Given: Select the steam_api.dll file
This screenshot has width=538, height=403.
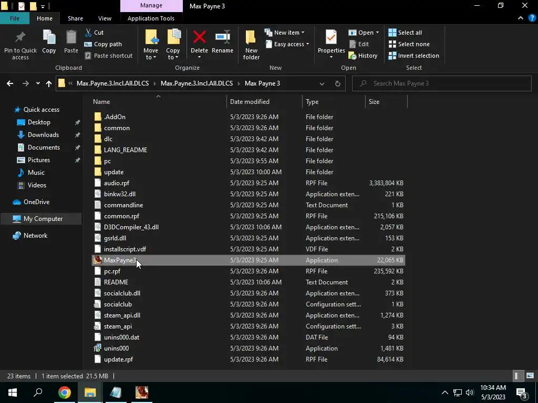Looking at the screenshot, I should point(249,315).
